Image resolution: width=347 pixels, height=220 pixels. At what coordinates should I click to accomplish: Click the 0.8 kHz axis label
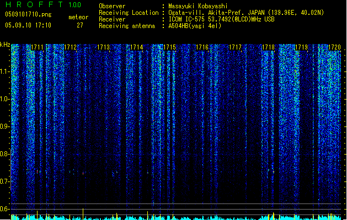coord(5,154)
